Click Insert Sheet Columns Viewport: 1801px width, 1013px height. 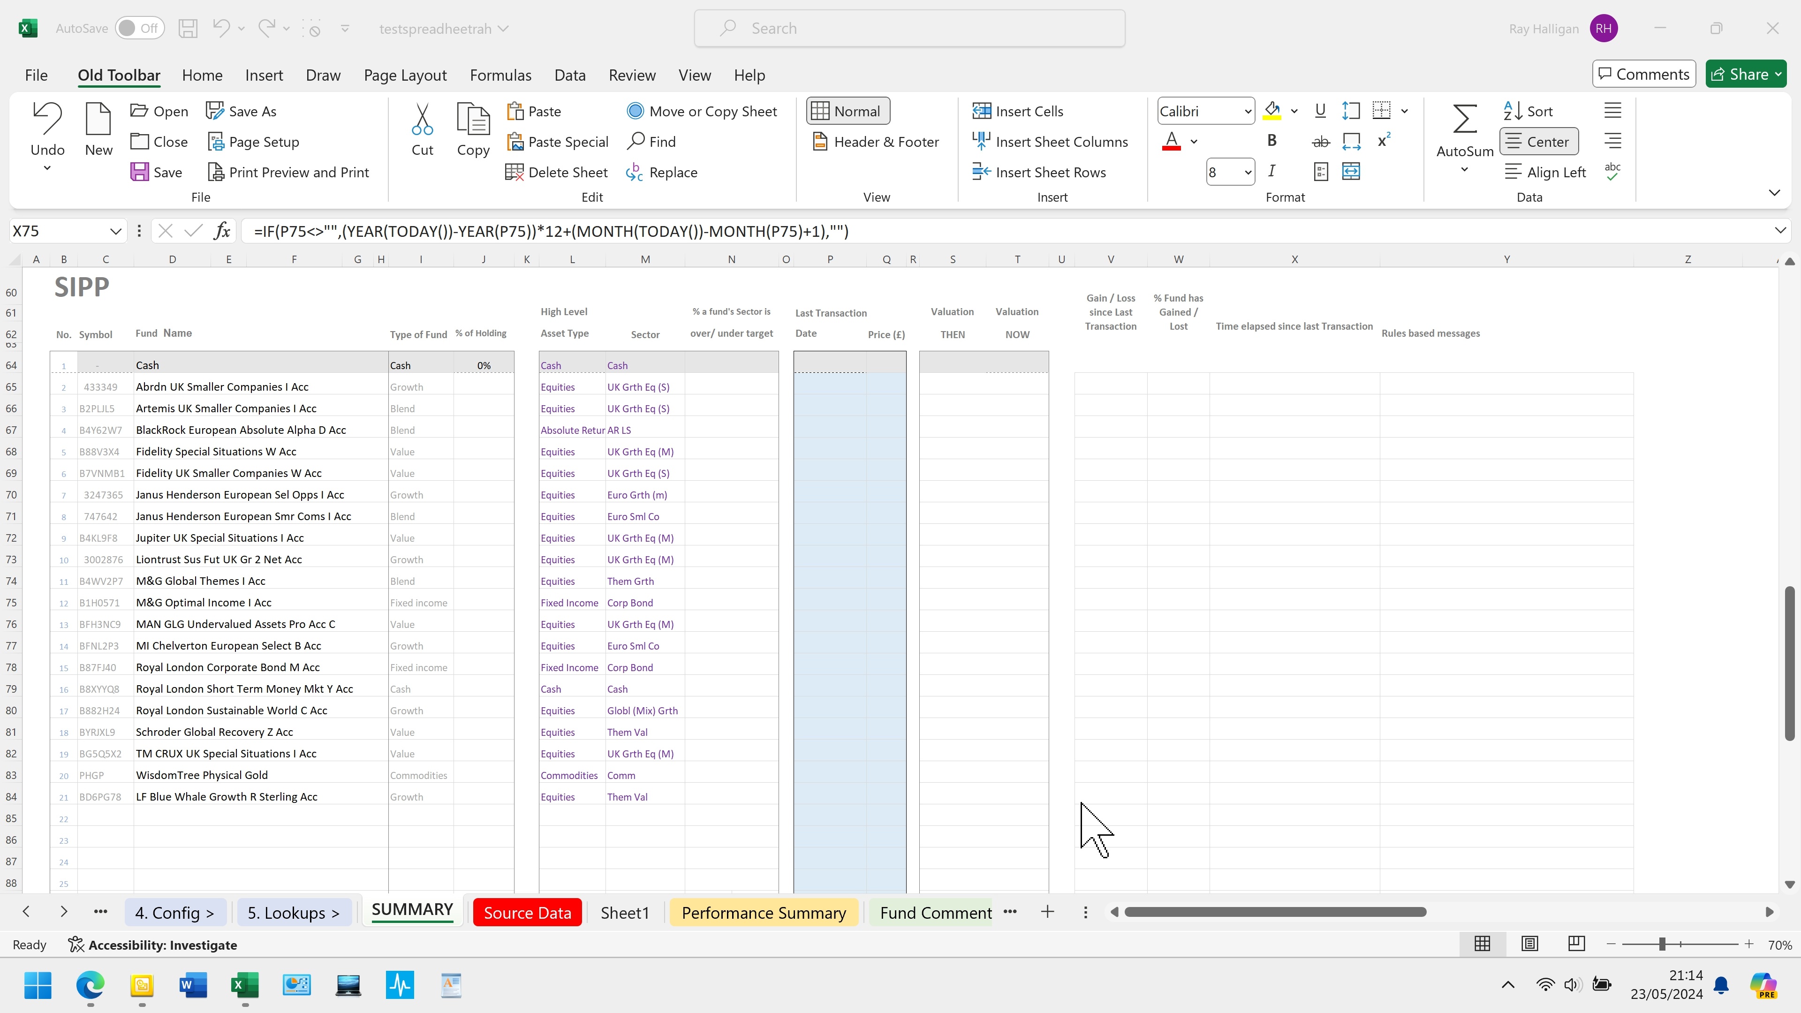coord(1050,142)
